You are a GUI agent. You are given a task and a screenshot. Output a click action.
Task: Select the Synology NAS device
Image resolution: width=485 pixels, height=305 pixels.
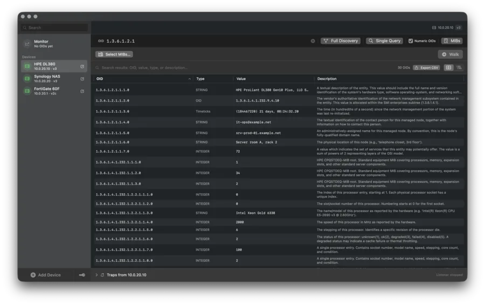54,79
